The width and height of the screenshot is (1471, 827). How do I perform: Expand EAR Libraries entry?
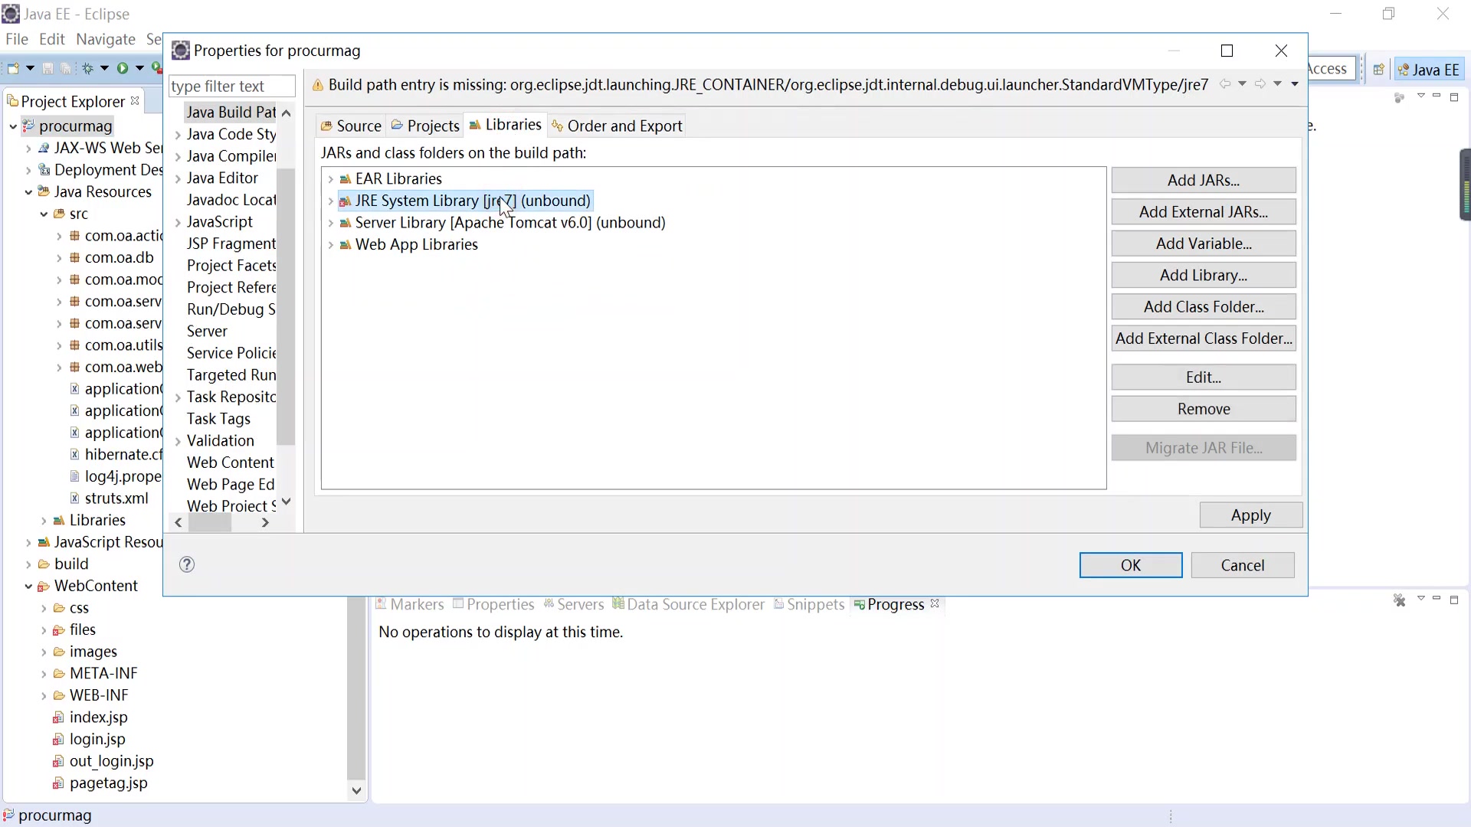tap(330, 179)
